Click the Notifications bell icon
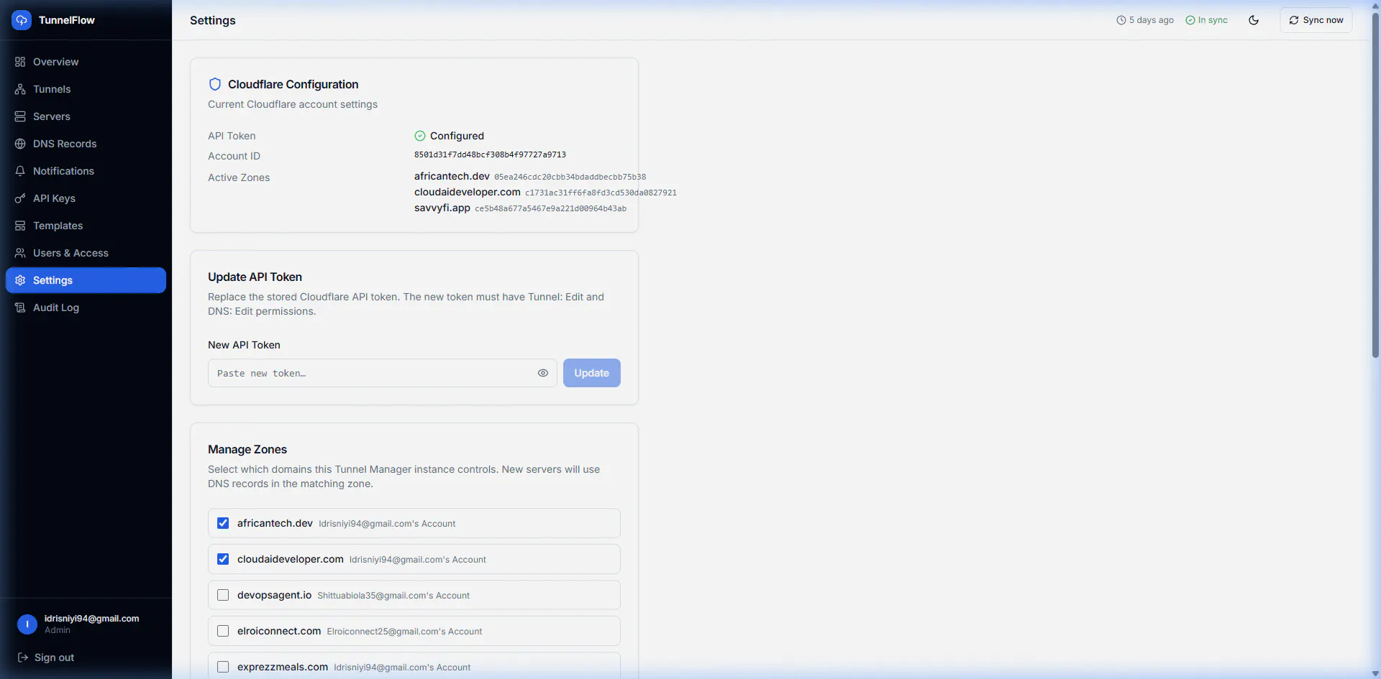The image size is (1381, 679). tap(20, 171)
